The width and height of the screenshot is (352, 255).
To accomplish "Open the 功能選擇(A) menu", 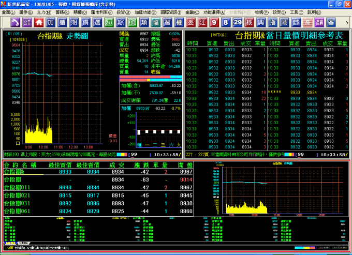I will (214, 12).
